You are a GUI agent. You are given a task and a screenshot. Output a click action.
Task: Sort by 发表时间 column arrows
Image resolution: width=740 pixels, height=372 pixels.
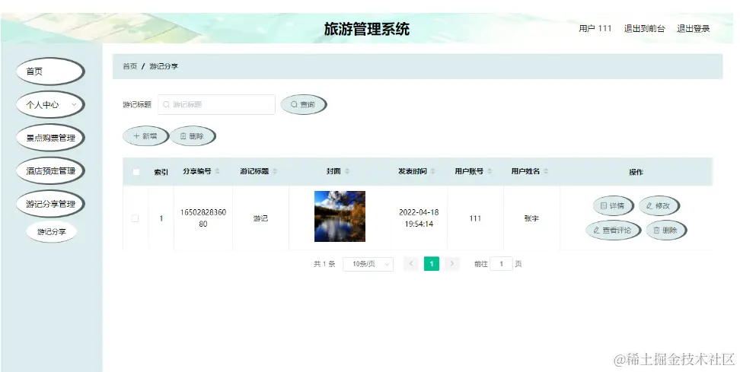pos(432,171)
